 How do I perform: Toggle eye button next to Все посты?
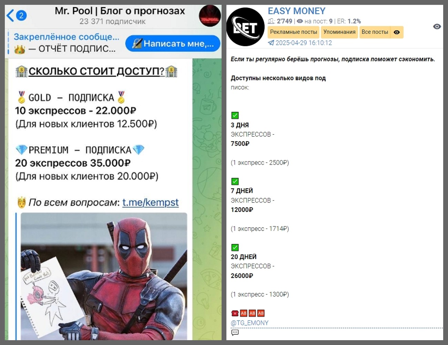(x=397, y=32)
